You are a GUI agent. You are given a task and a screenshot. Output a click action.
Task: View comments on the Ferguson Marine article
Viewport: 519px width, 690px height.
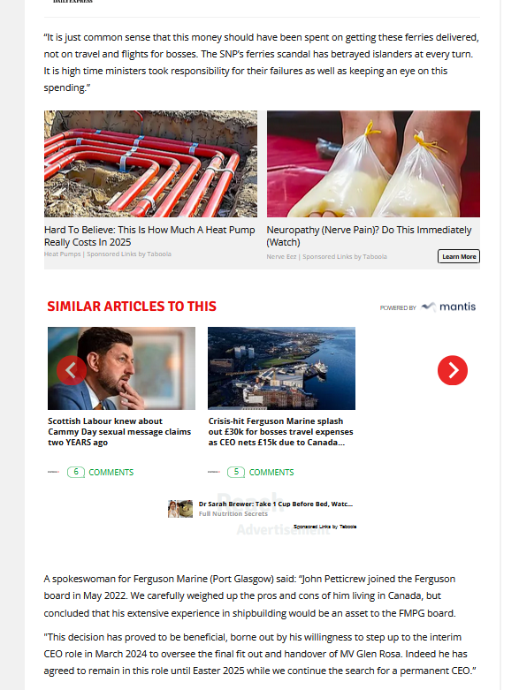tap(271, 472)
